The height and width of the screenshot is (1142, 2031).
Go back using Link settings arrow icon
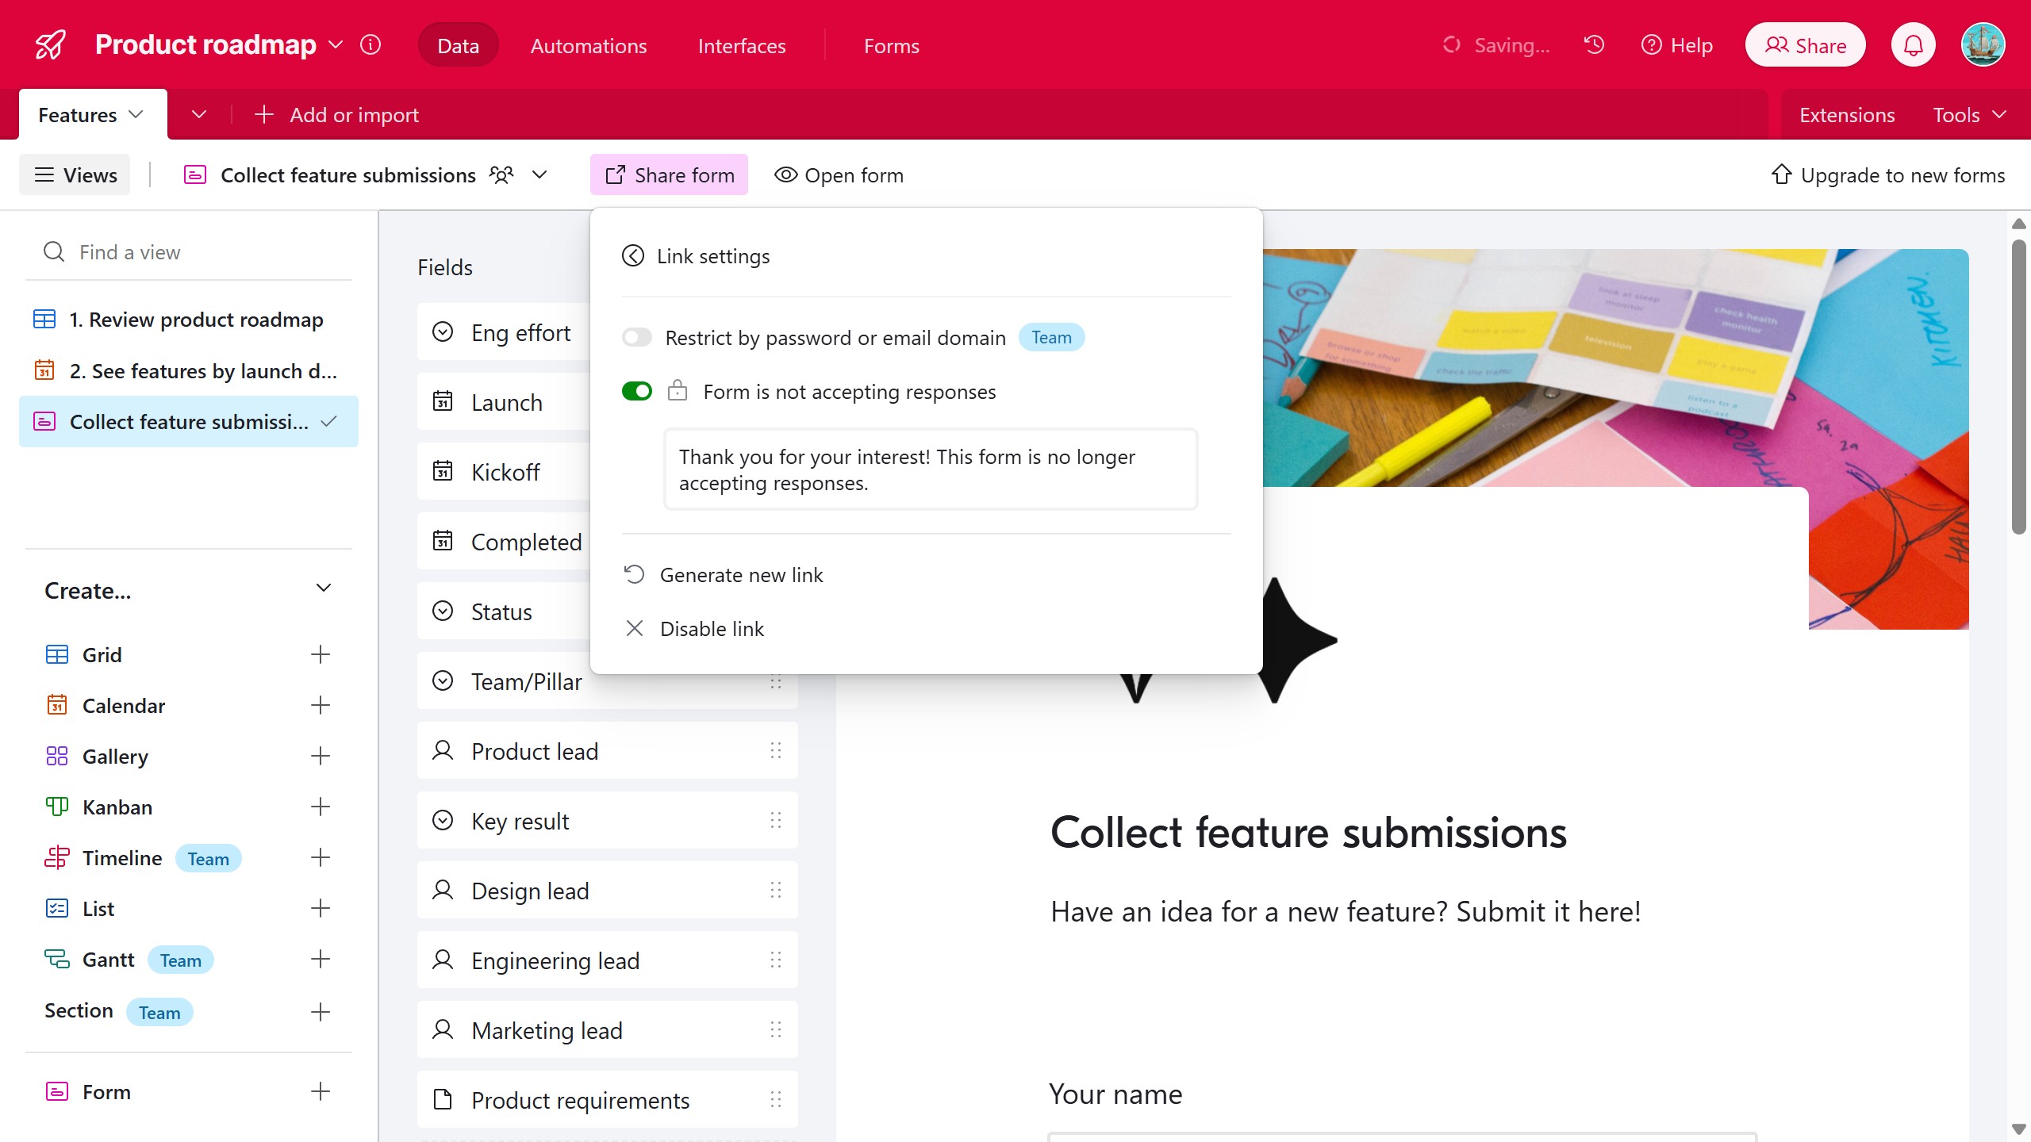pos(633,256)
